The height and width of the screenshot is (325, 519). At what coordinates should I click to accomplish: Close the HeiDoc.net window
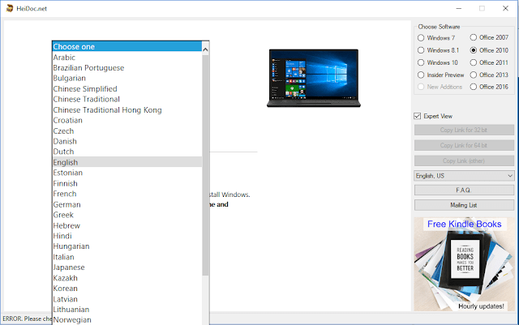coord(505,8)
